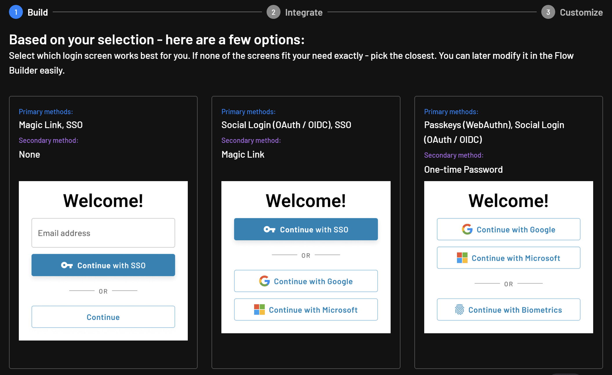Select the Build step label
612x375 pixels.
point(38,12)
